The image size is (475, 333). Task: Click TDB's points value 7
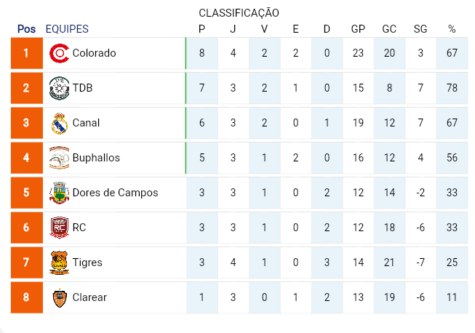click(x=201, y=88)
